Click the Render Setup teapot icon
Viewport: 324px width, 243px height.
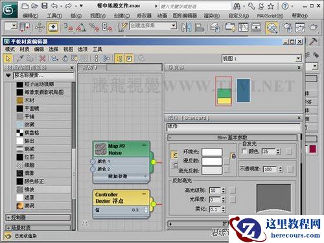pyautogui.click(x=288, y=27)
